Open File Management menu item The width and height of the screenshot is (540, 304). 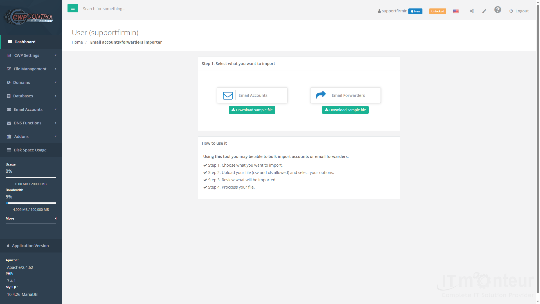31,69
